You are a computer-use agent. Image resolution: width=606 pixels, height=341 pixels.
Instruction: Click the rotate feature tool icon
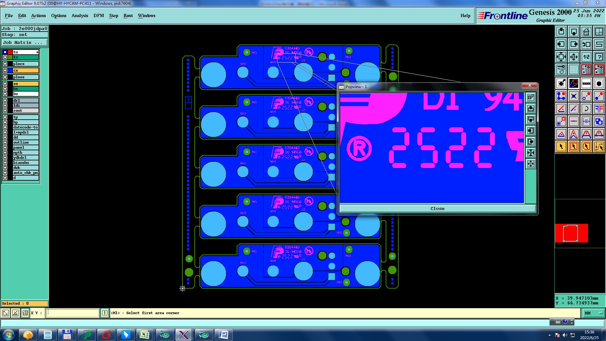coord(586,109)
